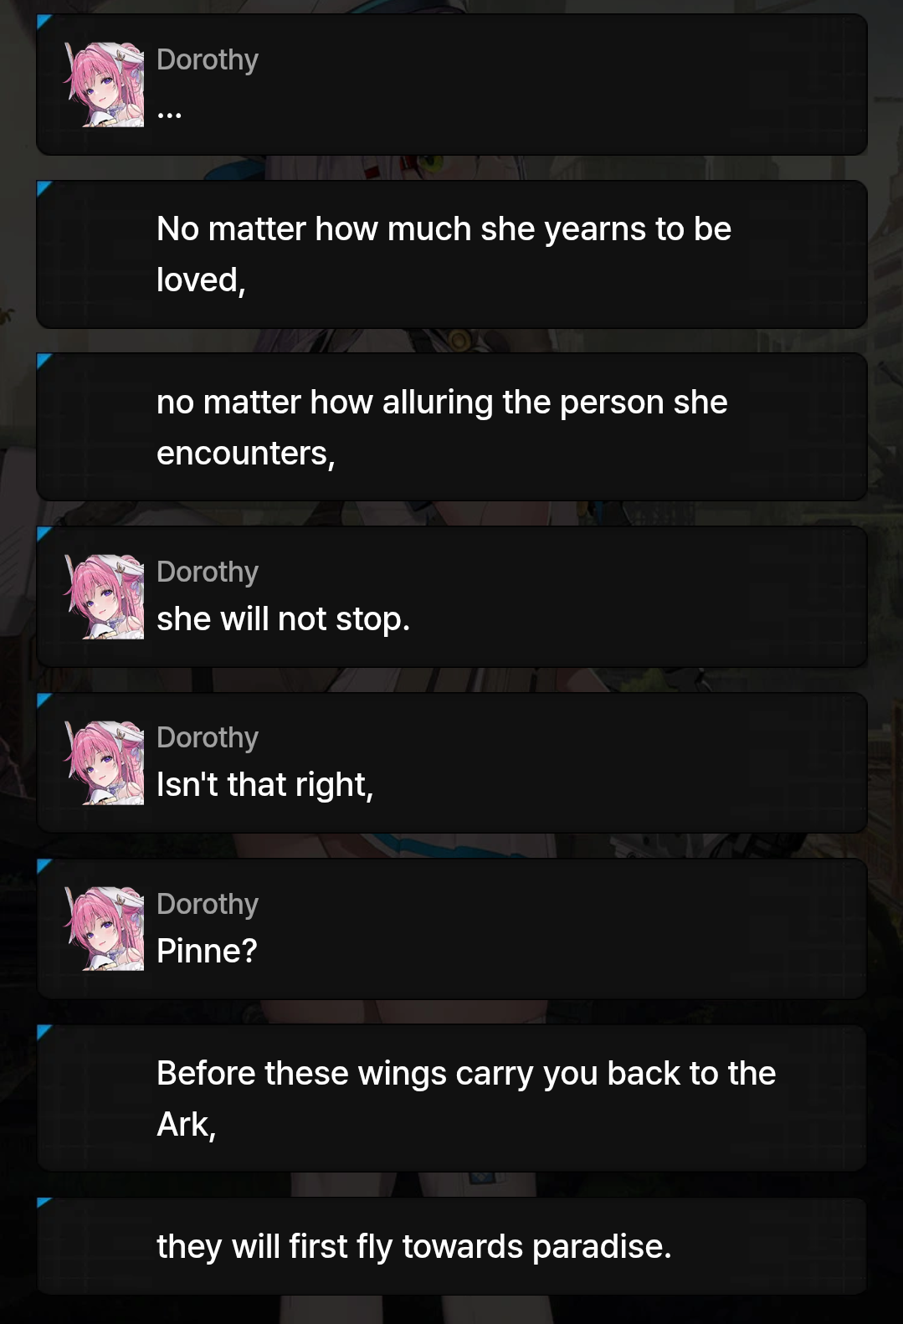Viewport: 903px width, 1324px height.
Task: Click Dorothy's avatar next to 'Pinne?'
Action: (105, 929)
